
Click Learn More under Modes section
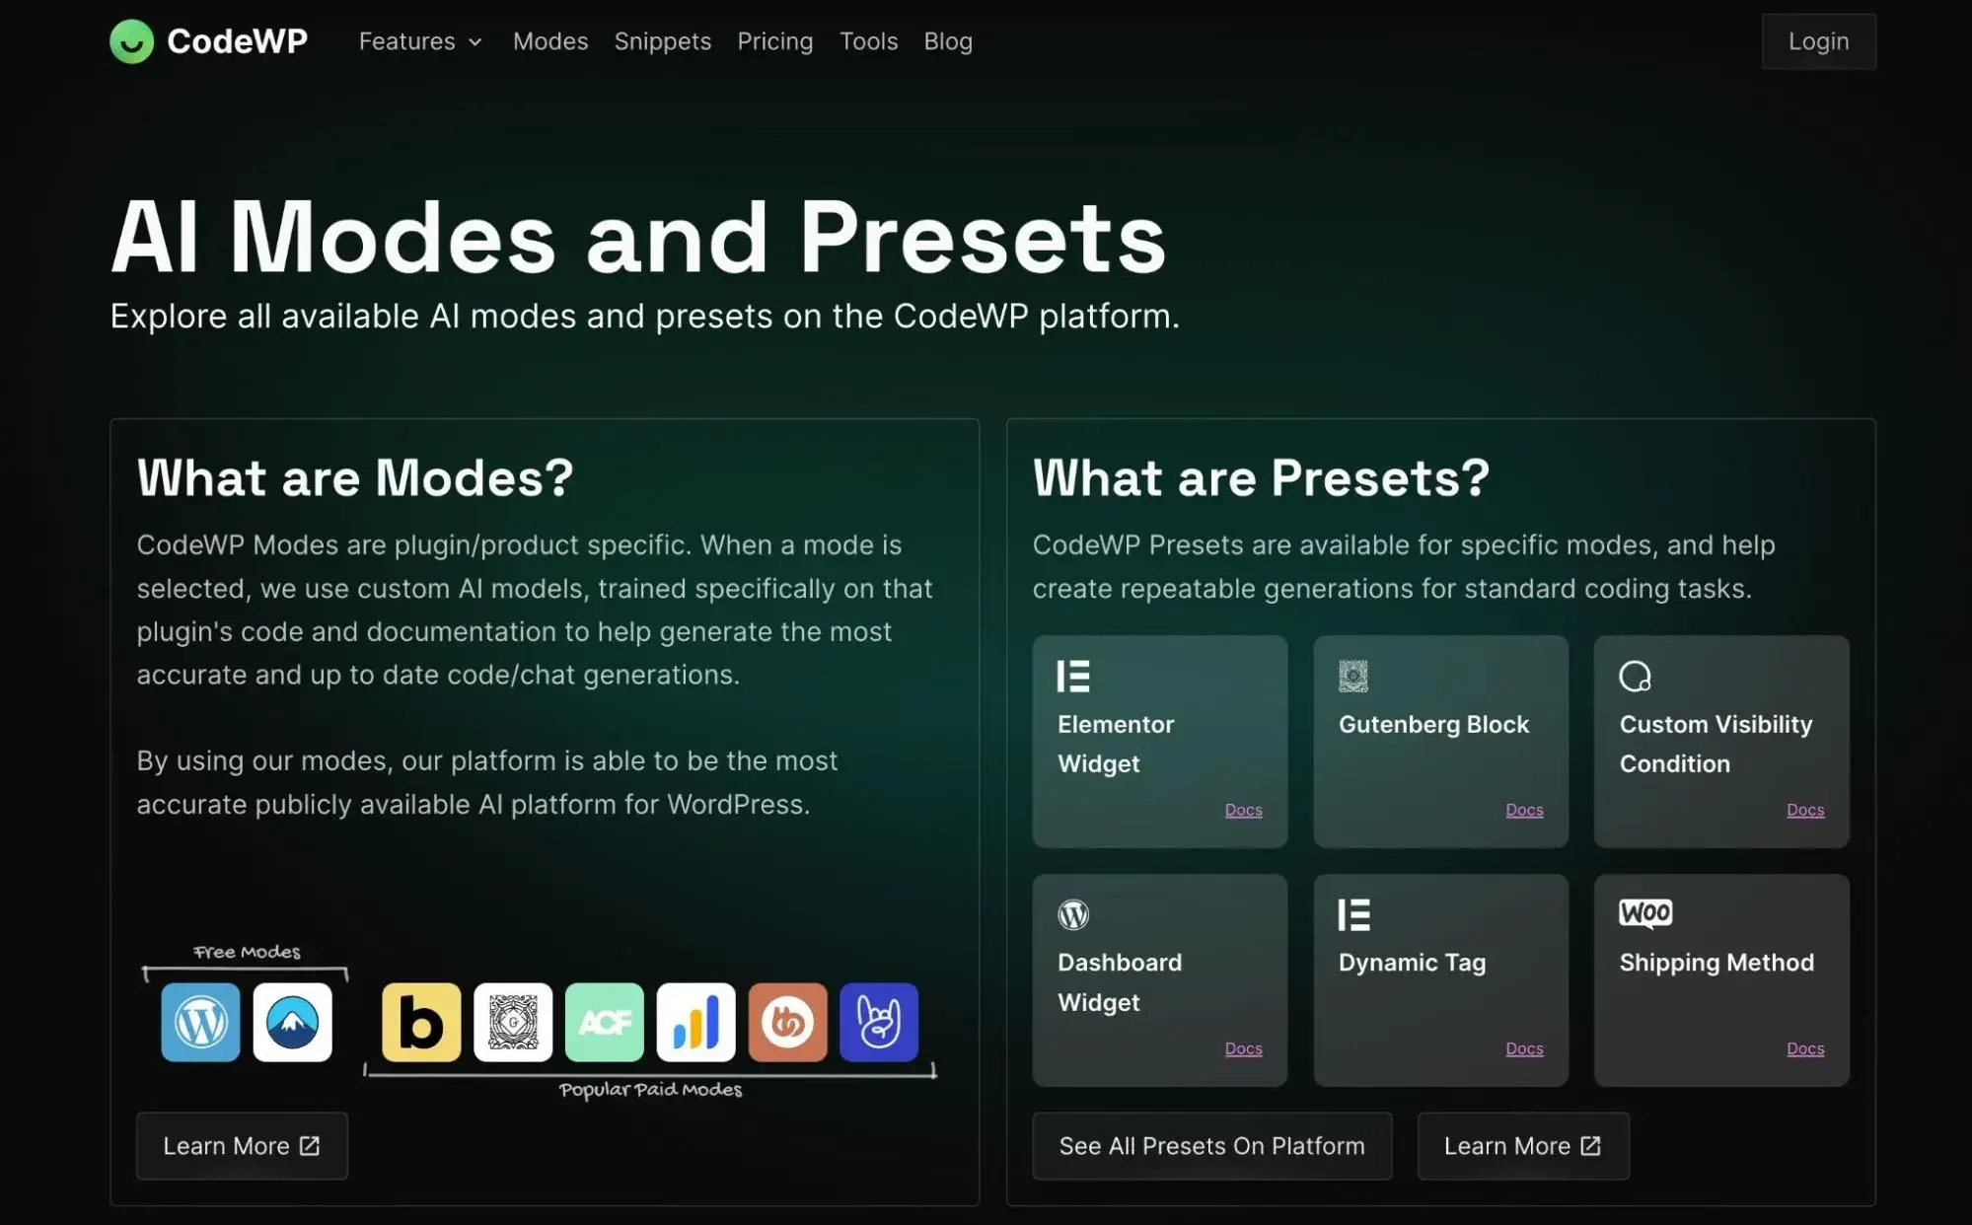click(x=242, y=1145)
